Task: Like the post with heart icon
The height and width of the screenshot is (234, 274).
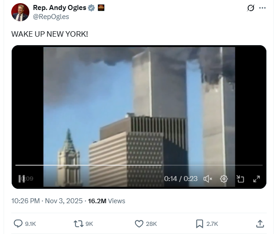Action: pos(139,224)
